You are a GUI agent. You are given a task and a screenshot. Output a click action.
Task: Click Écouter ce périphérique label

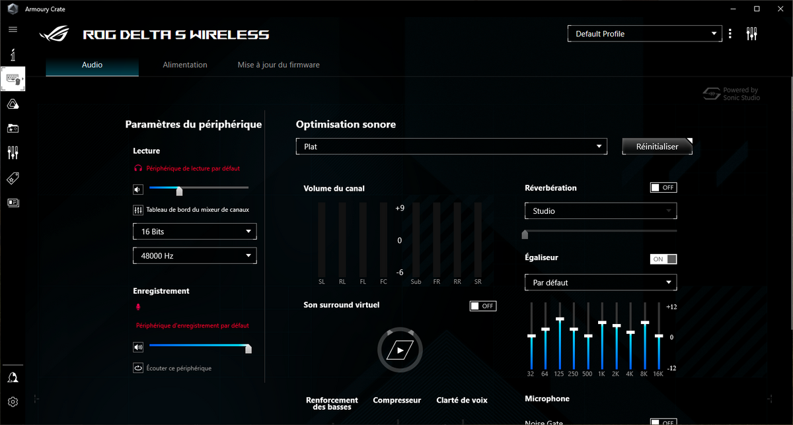179,368
